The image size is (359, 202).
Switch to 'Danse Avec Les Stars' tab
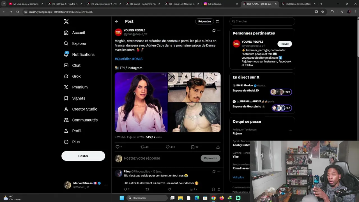pyautogui.click(x=299, y=4)
